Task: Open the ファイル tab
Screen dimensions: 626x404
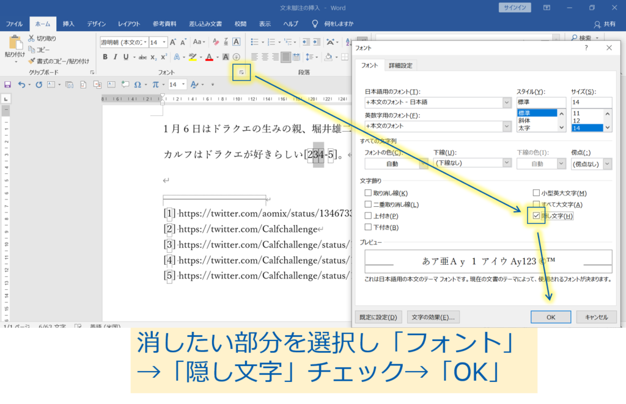Action: click(x=14, y=24)
